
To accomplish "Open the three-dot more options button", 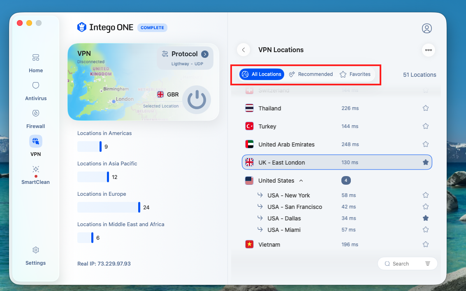I will click(x=428, y=50).
